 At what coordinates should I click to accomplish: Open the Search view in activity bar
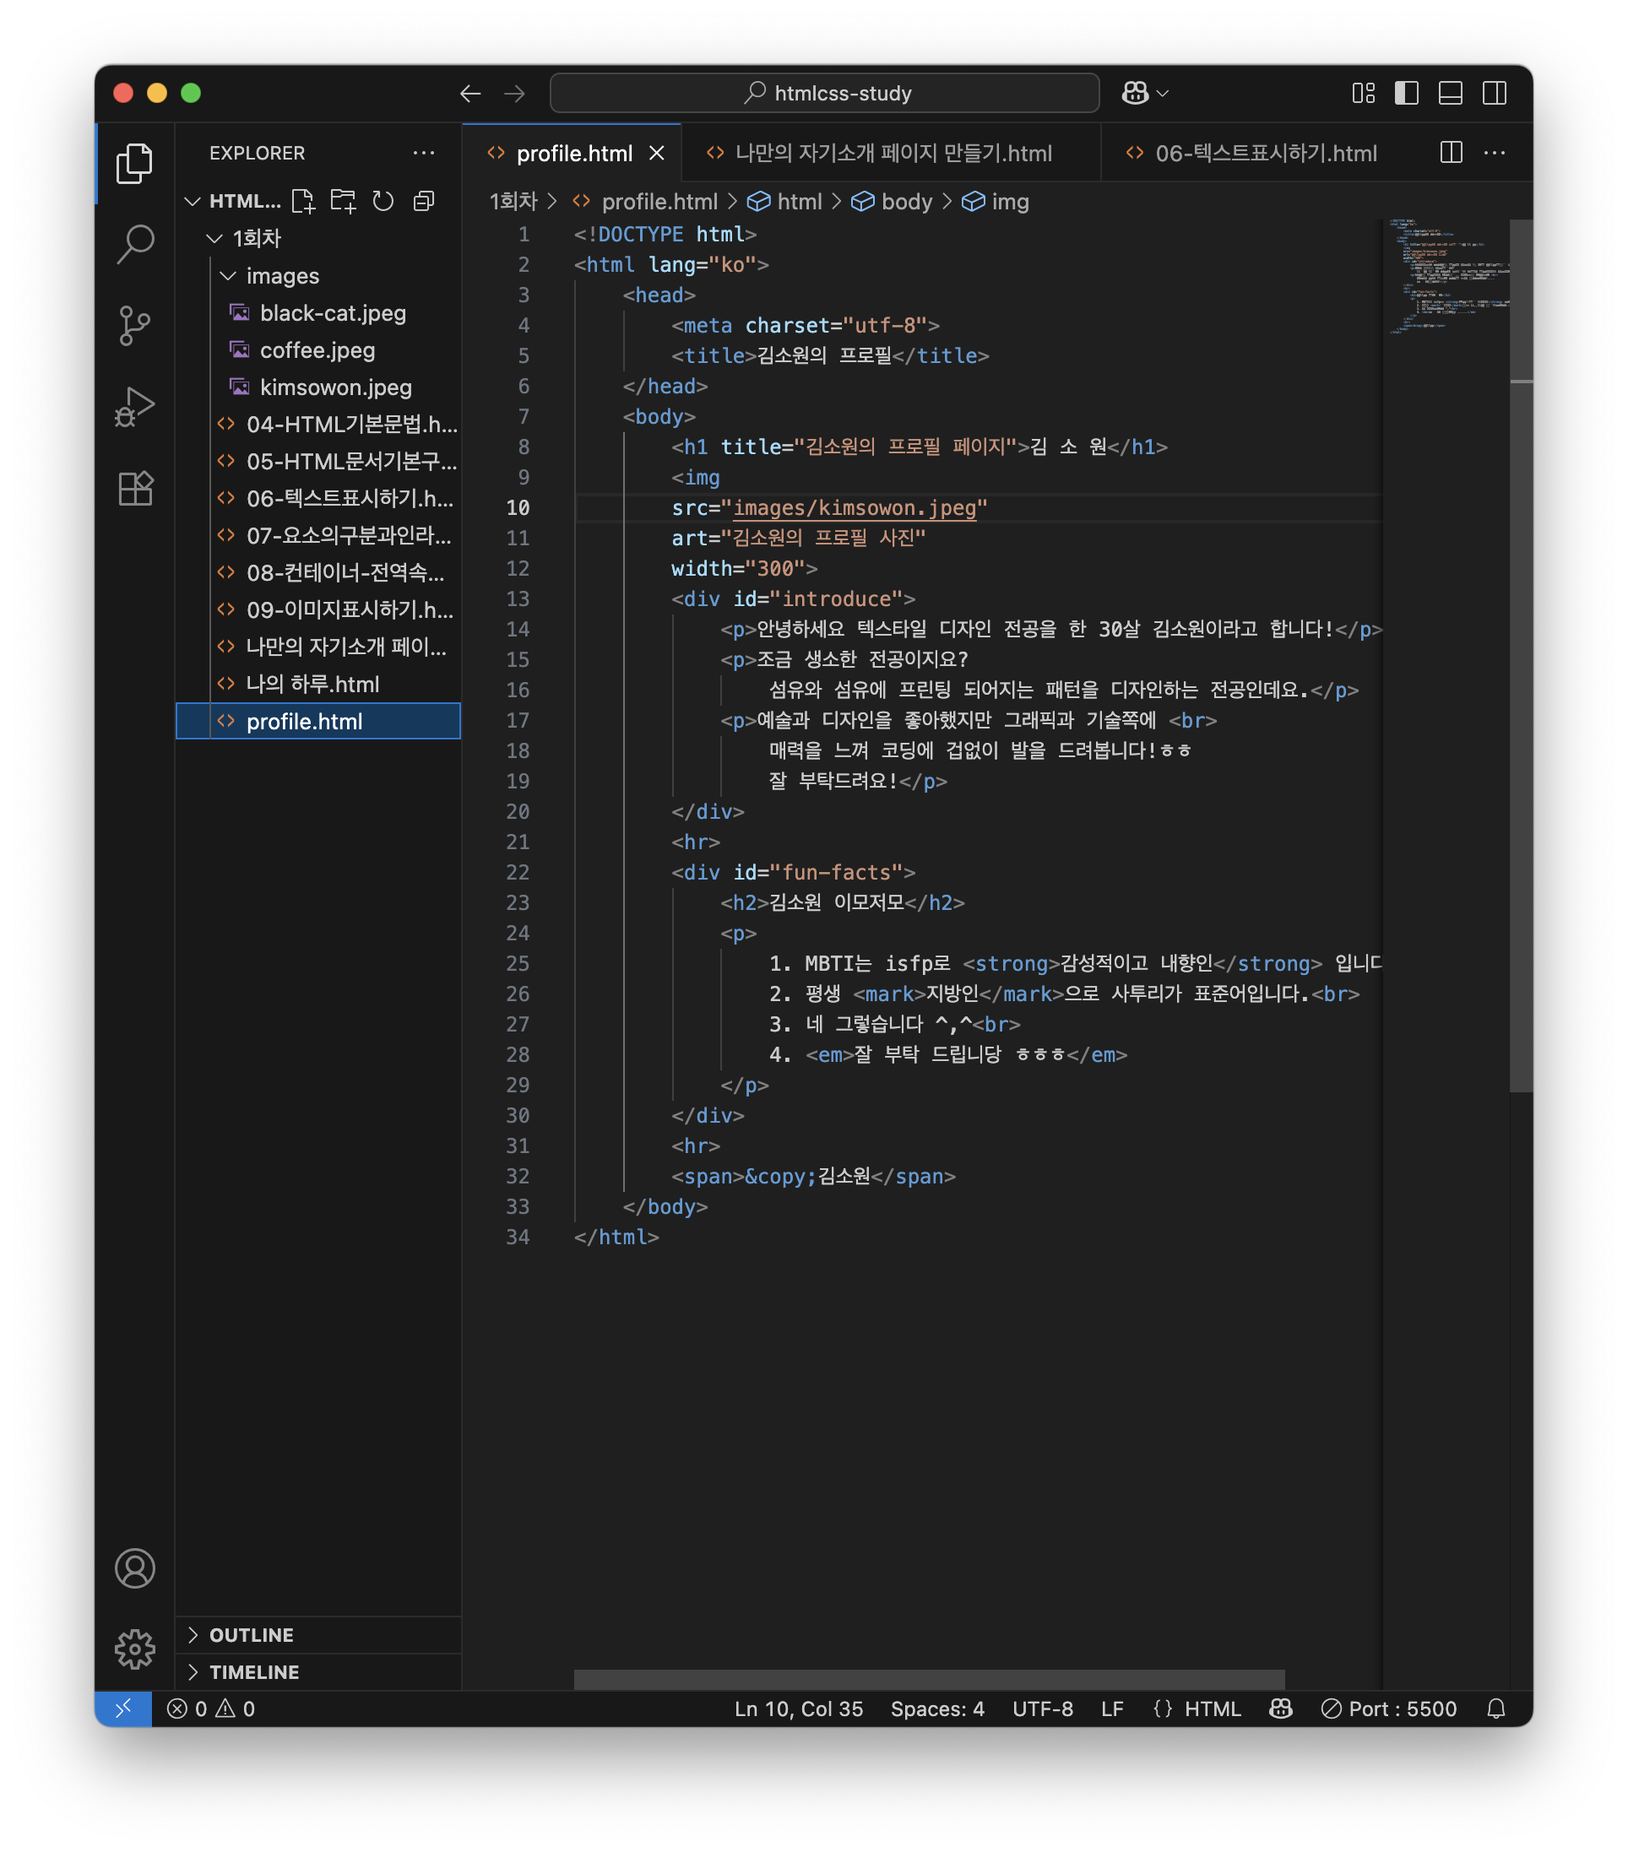point(135,243)
